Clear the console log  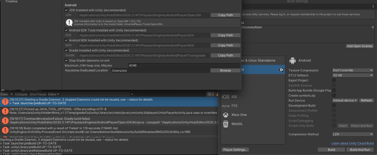[4, 94]
